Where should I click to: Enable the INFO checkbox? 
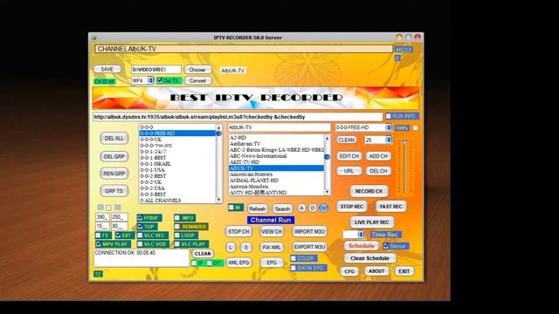coord(177,218)
